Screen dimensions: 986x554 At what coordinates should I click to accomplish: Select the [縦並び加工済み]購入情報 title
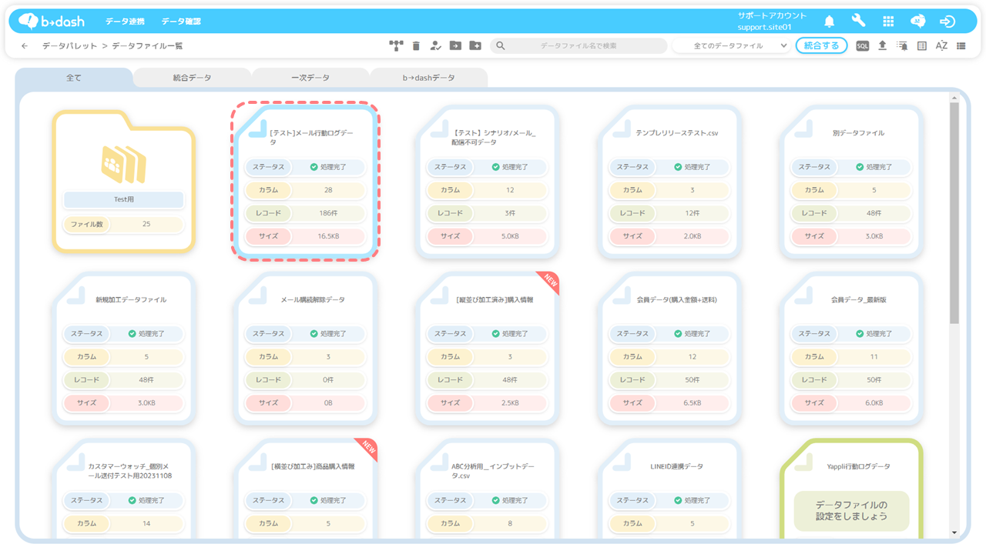(x=495, y=300)
